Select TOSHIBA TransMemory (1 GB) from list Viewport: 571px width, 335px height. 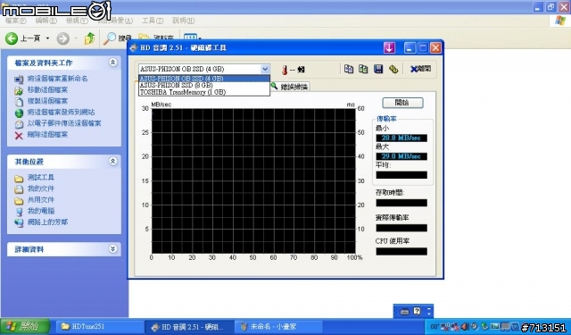point(204,92)
